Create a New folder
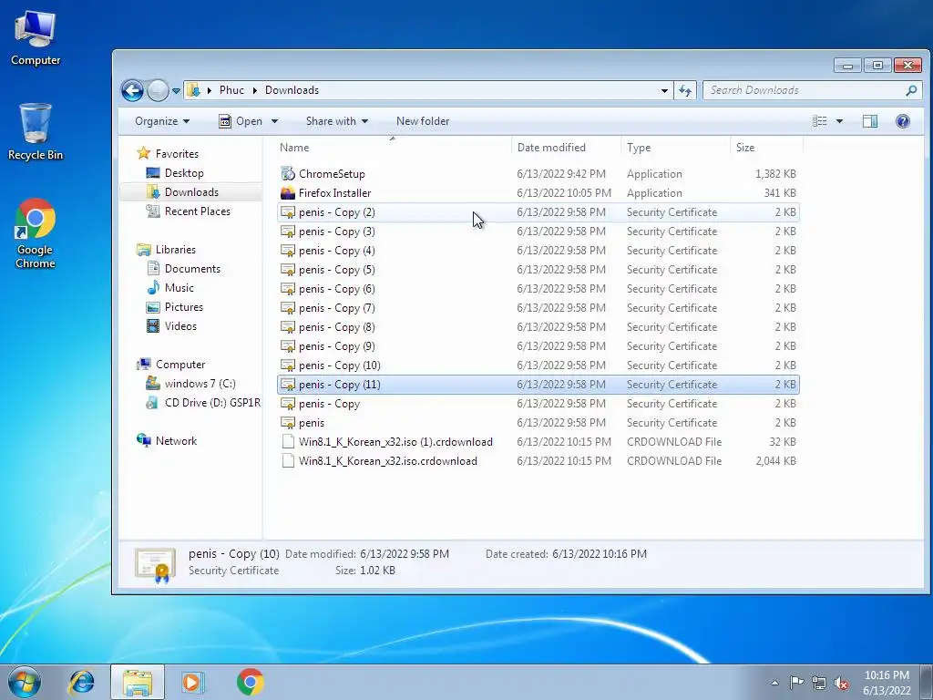The width and height of the screenshot is (933, 700). (x=423, y=121)
